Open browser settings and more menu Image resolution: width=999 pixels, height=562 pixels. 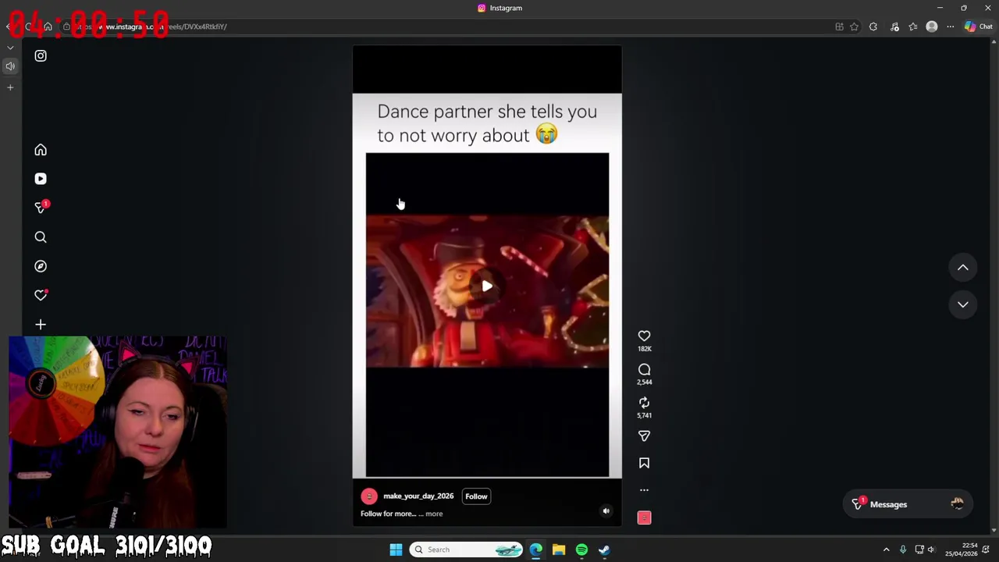coord(951,27)
